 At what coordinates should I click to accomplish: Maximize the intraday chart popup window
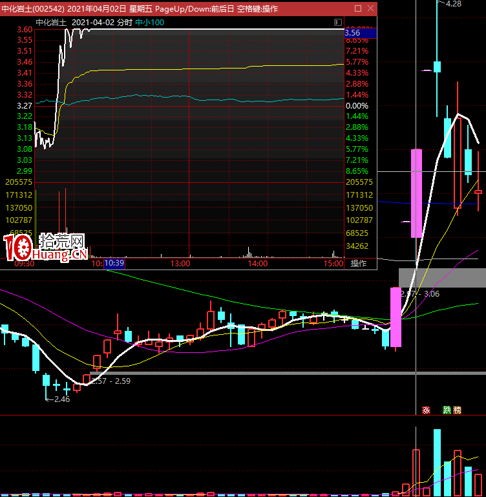[x=358, y=8]
